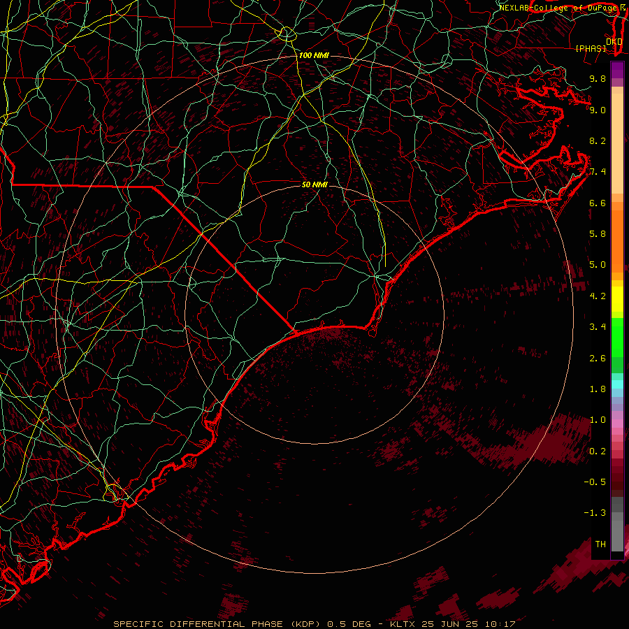Click the 5.8 value on the color scale

[x=598, y=234]
